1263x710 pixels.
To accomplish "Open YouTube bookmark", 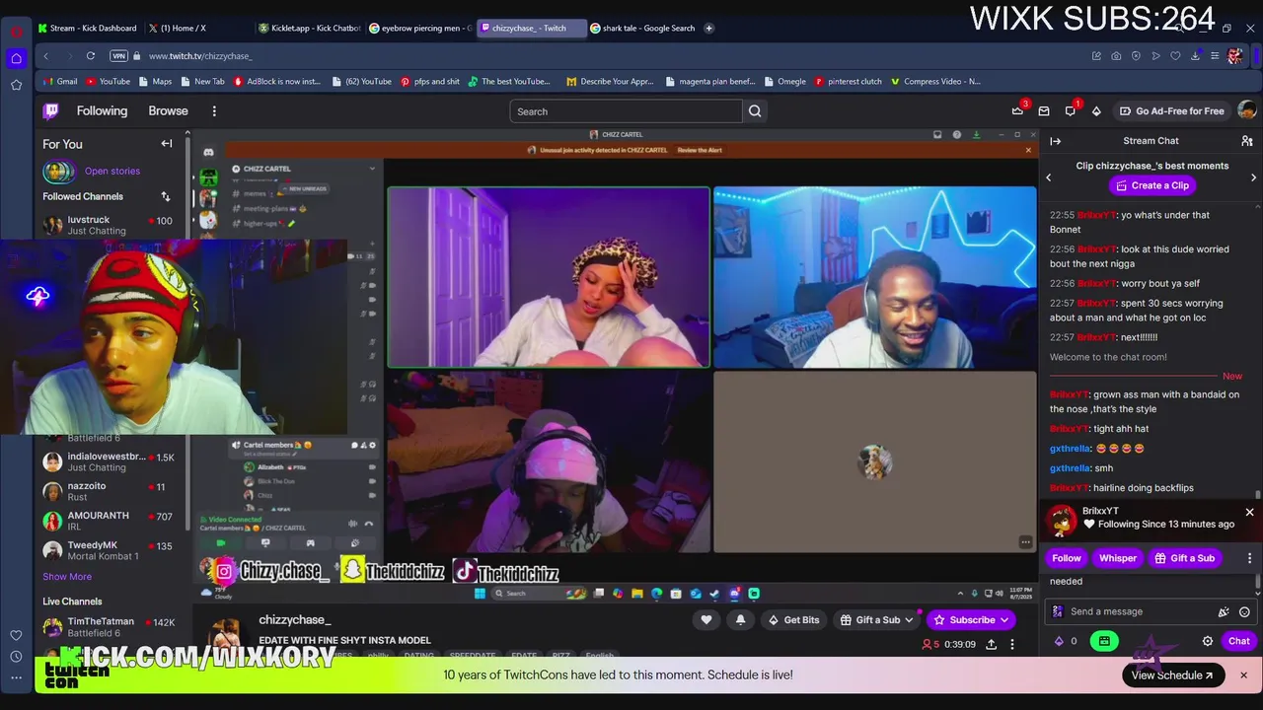I will point(109,82).
